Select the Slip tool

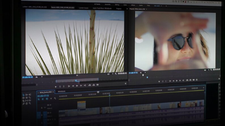(x=27, y=101)
